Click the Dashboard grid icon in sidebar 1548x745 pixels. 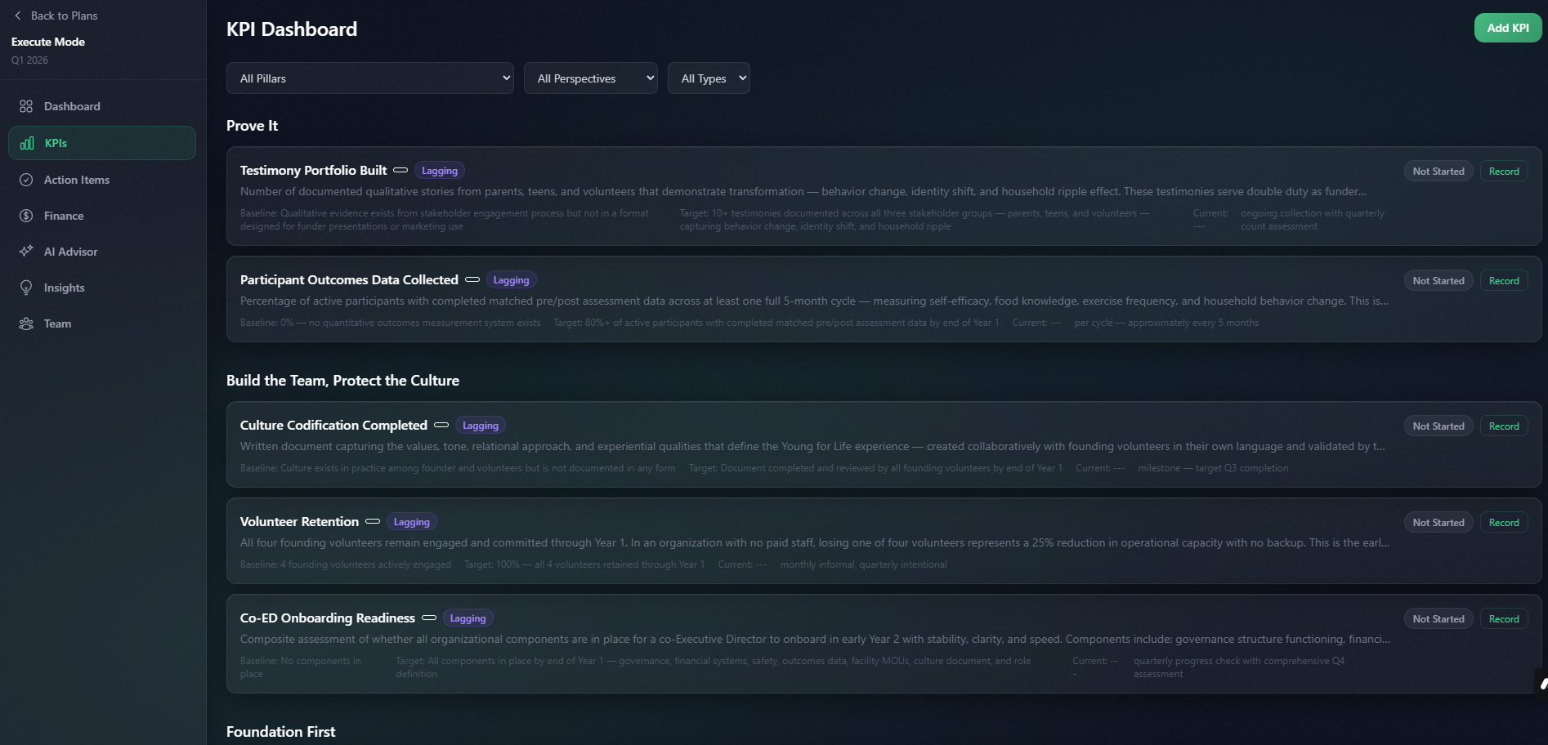pos(26,106)
